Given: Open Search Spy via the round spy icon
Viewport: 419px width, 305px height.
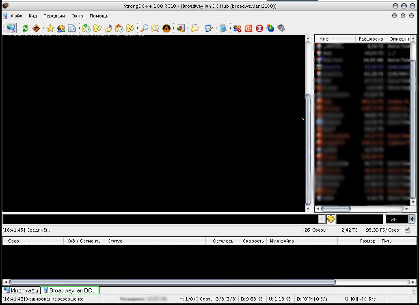Looking at the screenshot, I should coord(166,28).
